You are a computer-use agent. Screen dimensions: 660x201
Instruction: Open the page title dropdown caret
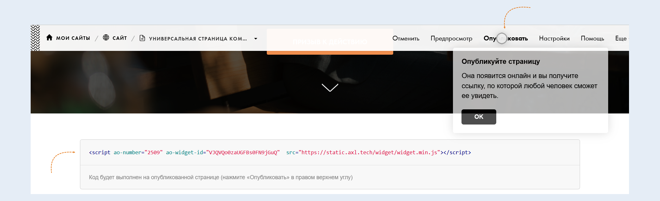click(x=256, y=39)
